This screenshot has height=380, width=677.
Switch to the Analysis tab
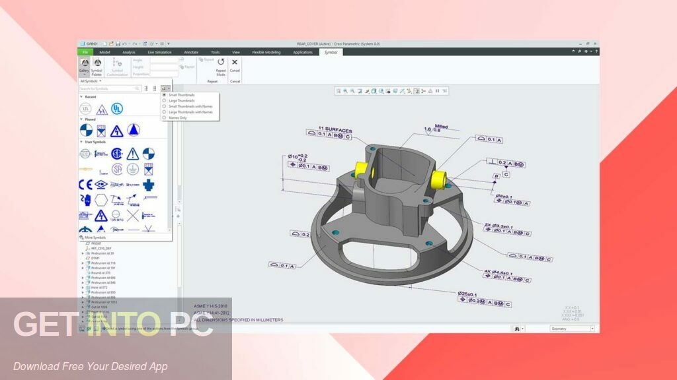129,52
